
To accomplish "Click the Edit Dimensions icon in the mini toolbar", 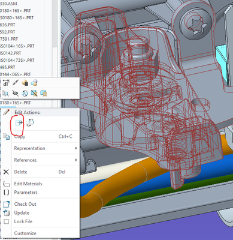I will pyautogui.click(x=5, y=83).
